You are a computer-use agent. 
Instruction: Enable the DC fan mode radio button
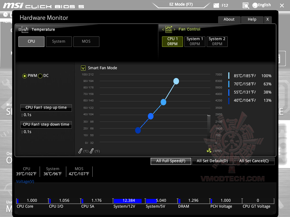[40, 76]
